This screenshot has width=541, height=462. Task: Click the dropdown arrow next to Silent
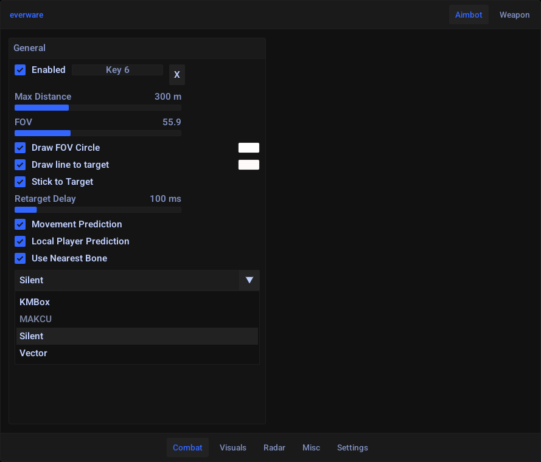[249, 280]
